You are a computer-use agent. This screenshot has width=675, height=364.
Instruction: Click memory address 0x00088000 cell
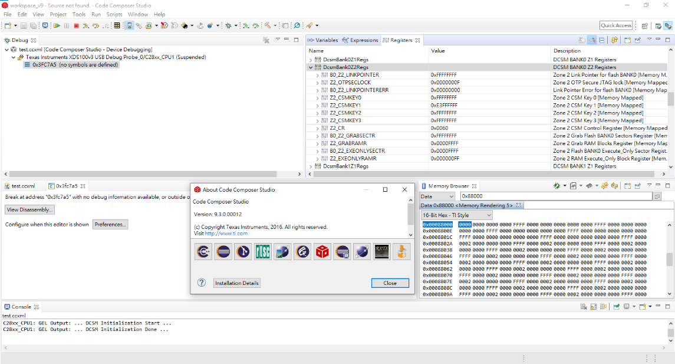437,224
